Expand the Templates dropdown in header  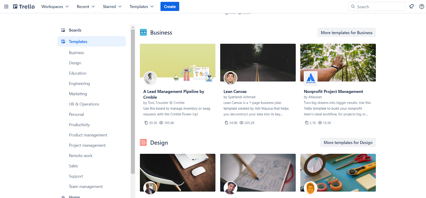coord(142,6)
